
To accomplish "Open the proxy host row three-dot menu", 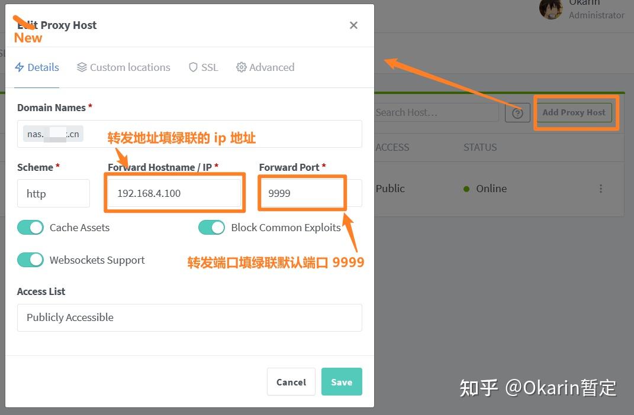I will [601, 188].
